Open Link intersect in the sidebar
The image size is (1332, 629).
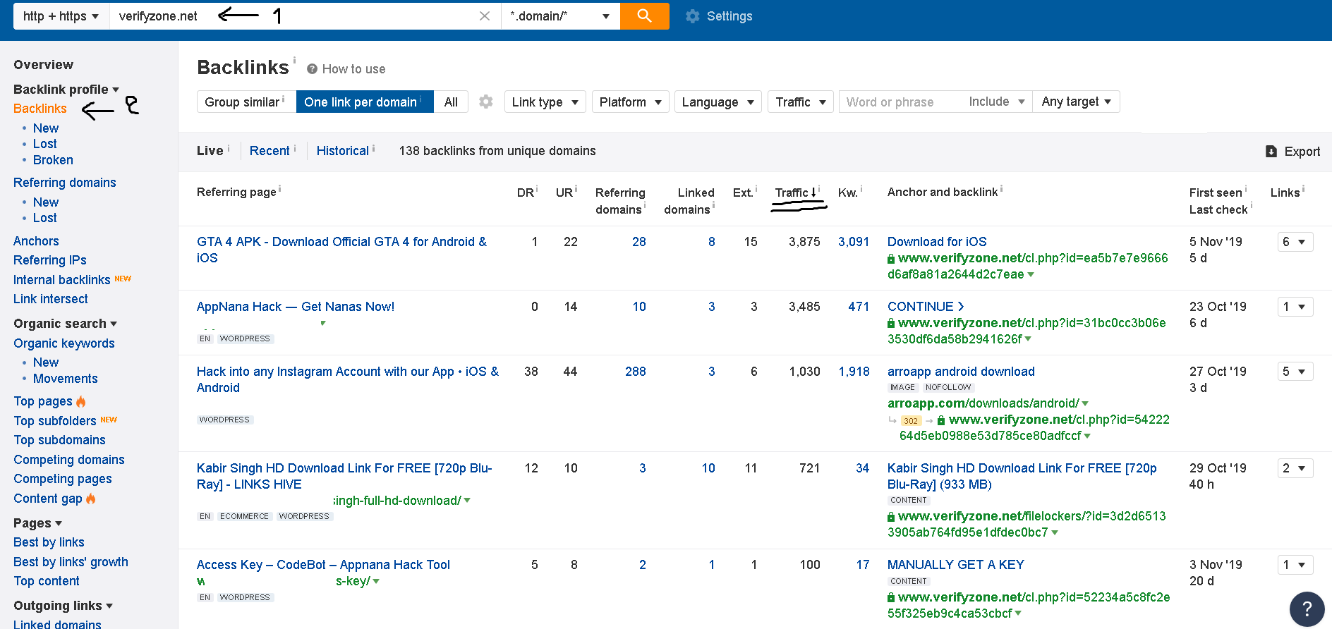51,299
